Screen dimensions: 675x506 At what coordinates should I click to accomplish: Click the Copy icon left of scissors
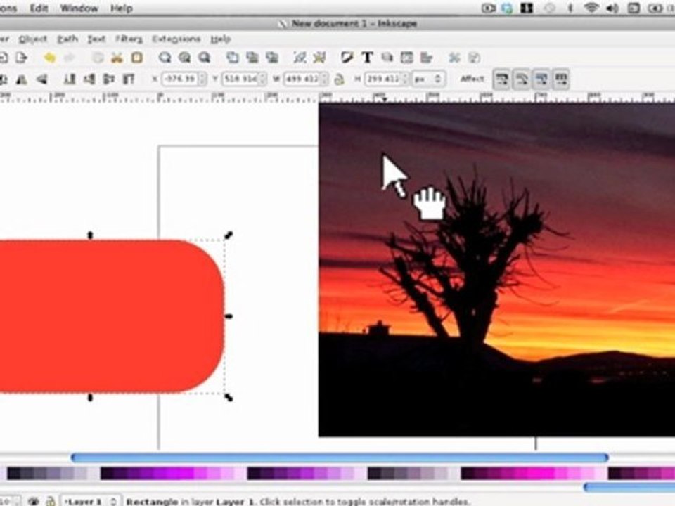click(x=98, y=58)
